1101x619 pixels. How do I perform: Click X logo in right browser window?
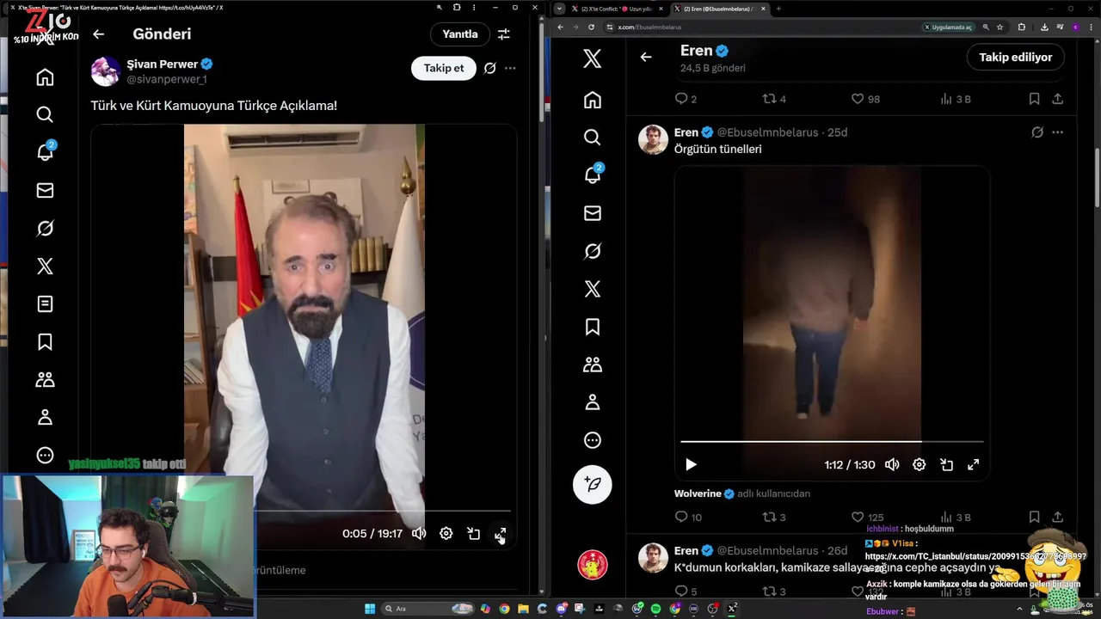(x=592, y=58)
